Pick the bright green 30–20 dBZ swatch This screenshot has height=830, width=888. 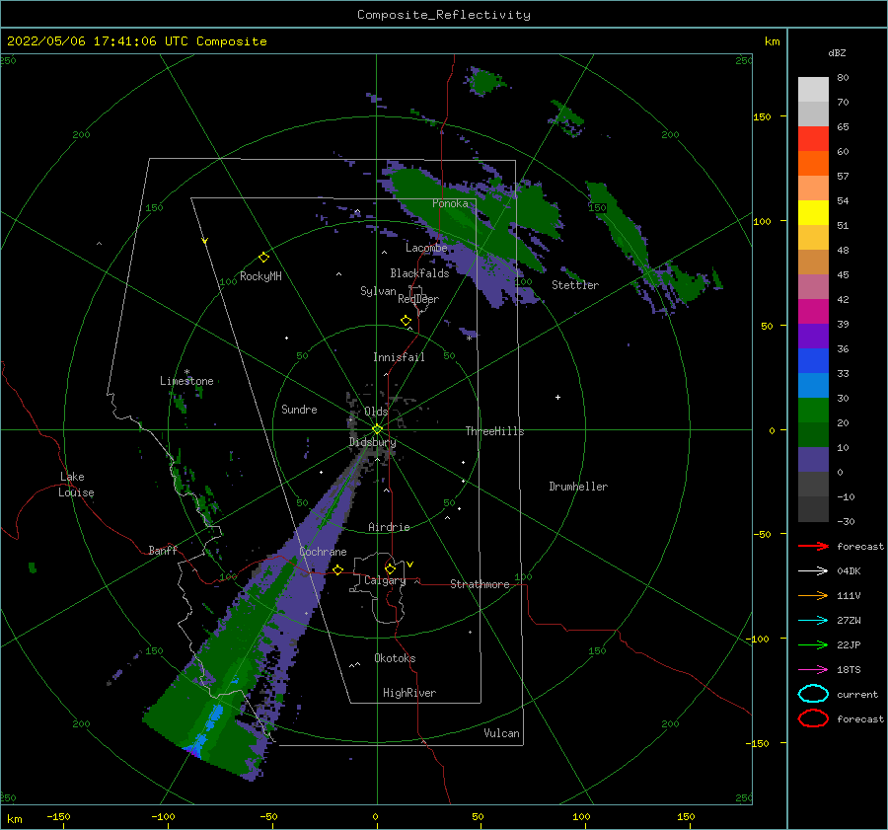[x=813, y=411]
